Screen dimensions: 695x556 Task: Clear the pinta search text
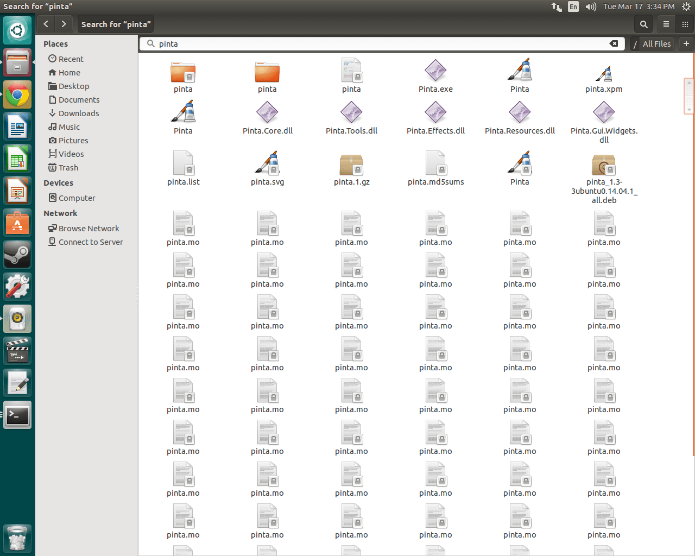[x=614, y=43]
